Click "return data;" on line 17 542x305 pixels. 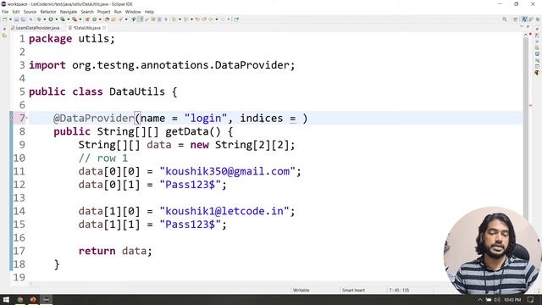point(115,251)
